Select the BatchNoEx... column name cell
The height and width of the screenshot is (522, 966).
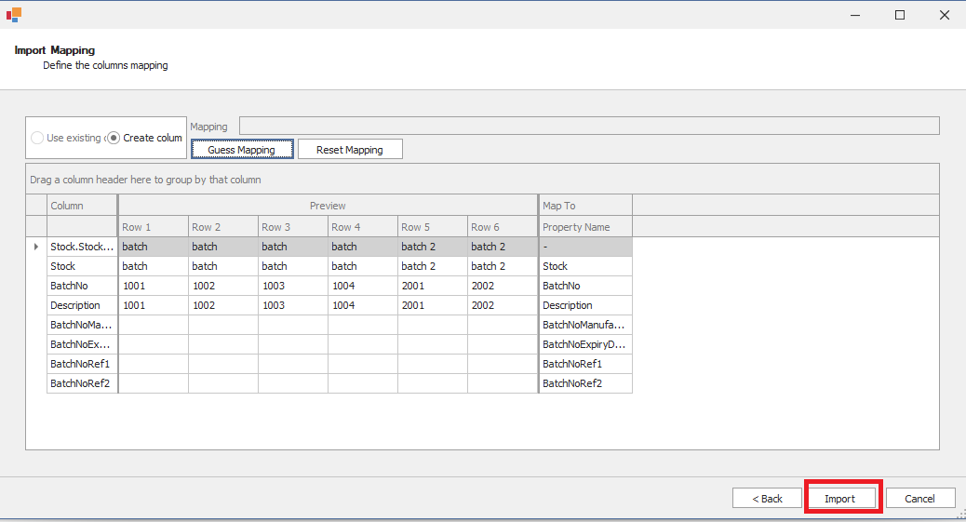[x=82, y=344]
